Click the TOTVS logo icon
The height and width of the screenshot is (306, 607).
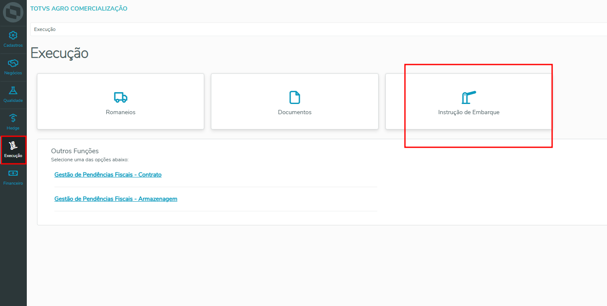[13, 12]
